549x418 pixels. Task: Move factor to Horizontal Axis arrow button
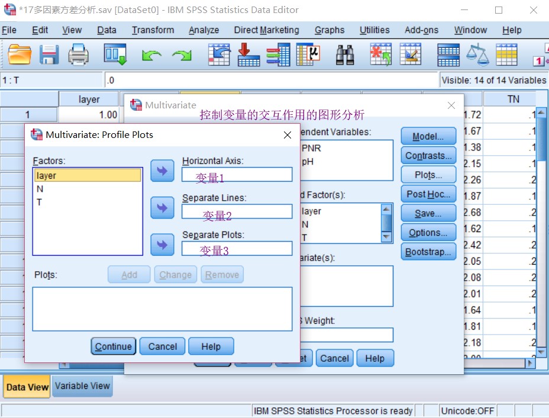(162, 171)
